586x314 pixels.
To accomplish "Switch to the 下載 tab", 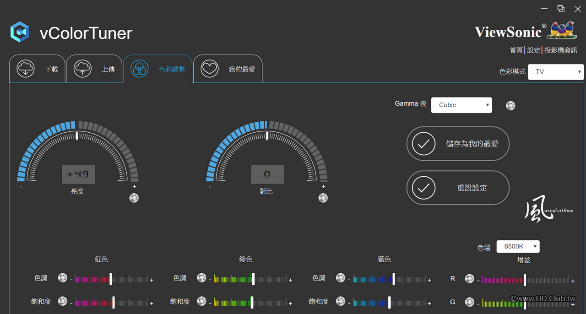I will tap(38, 69).
